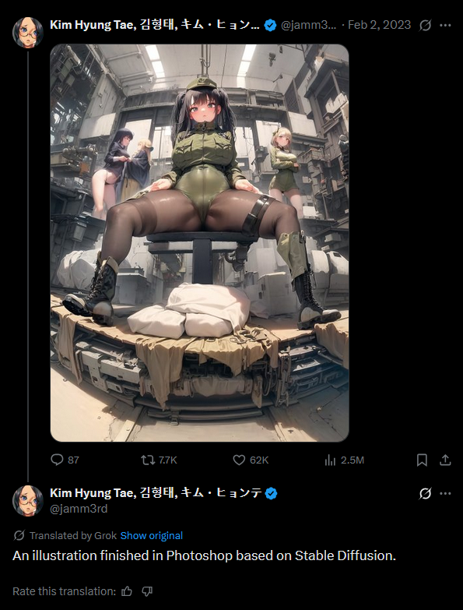This screenshot has height=610, width=463.
Task: Open the attached illustration image
Action: 200,243
